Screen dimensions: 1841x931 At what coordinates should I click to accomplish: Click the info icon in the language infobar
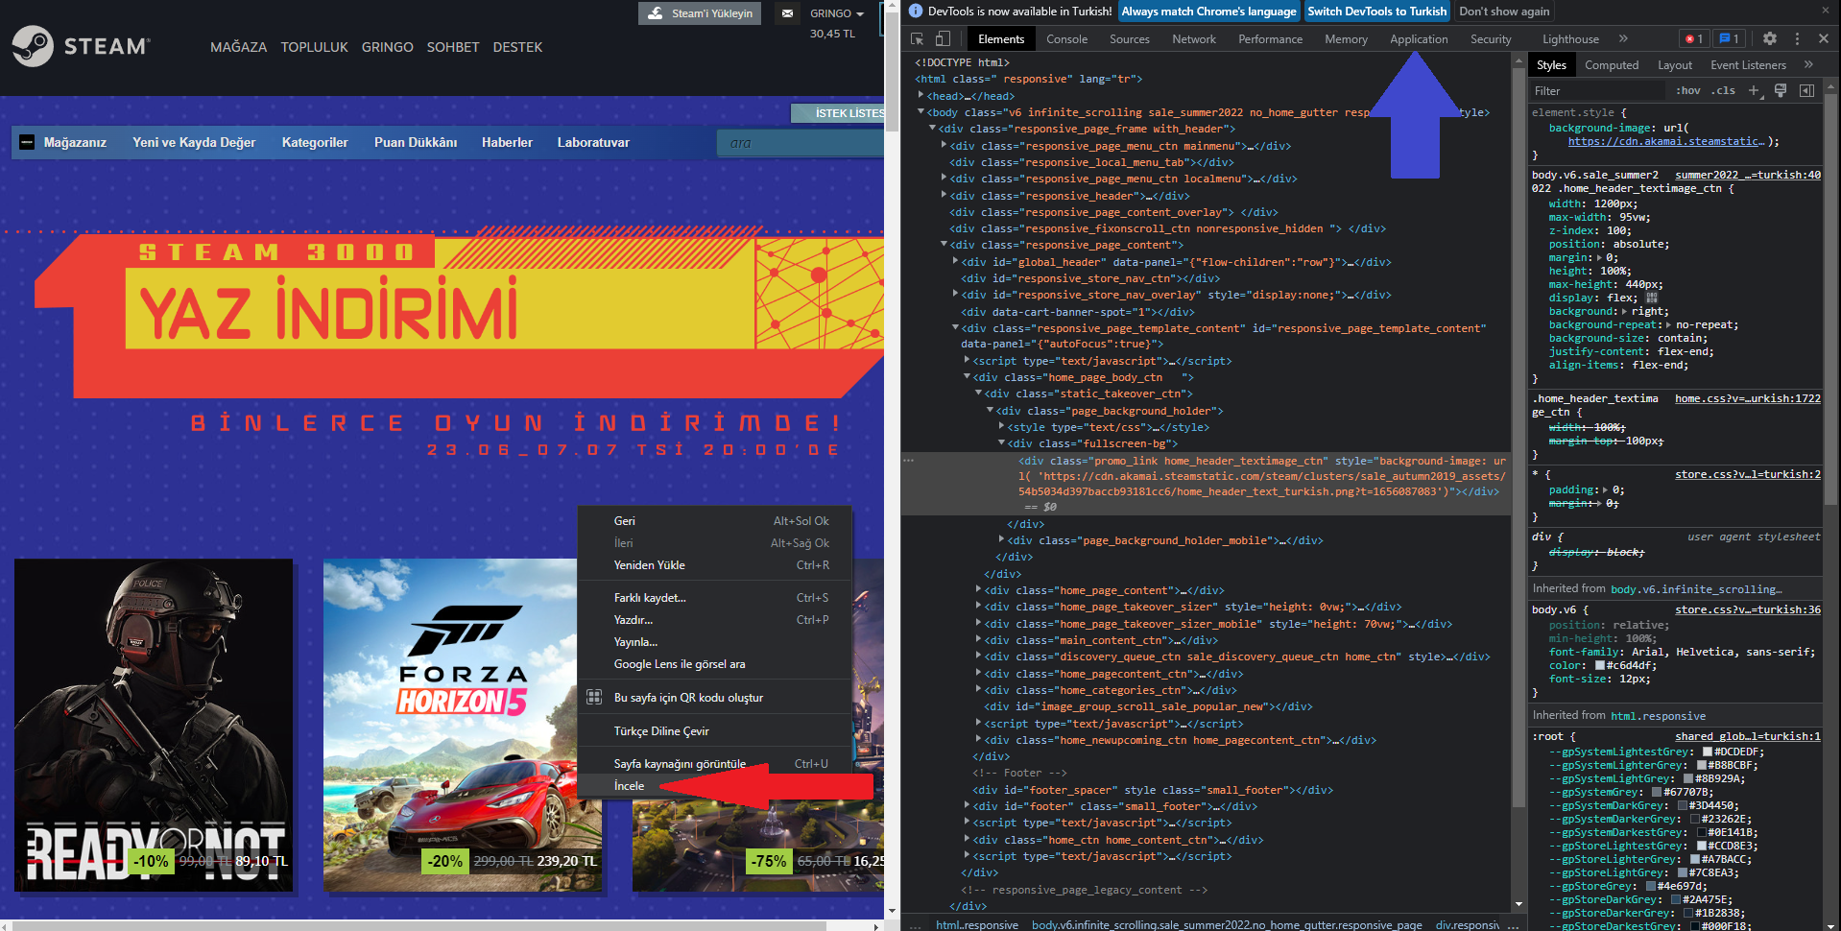tap(916, 11)
